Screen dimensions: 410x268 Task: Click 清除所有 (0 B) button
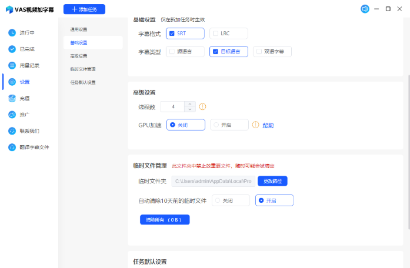tap(165, 220)
